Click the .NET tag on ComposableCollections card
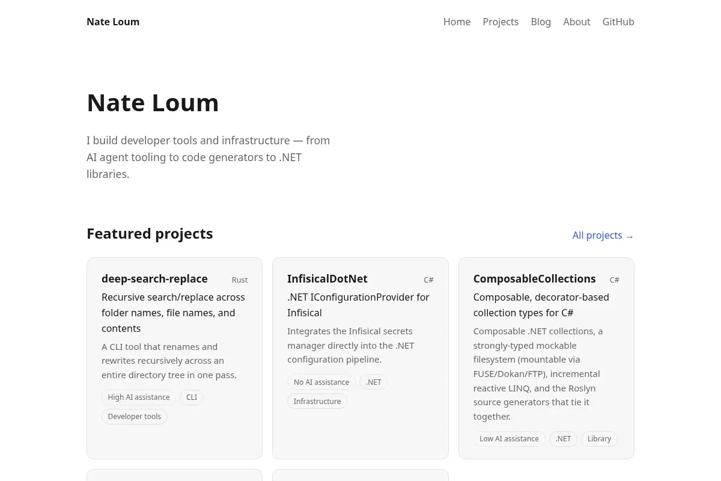This screenshot has height=481, width=721. [x=563, y=439]
